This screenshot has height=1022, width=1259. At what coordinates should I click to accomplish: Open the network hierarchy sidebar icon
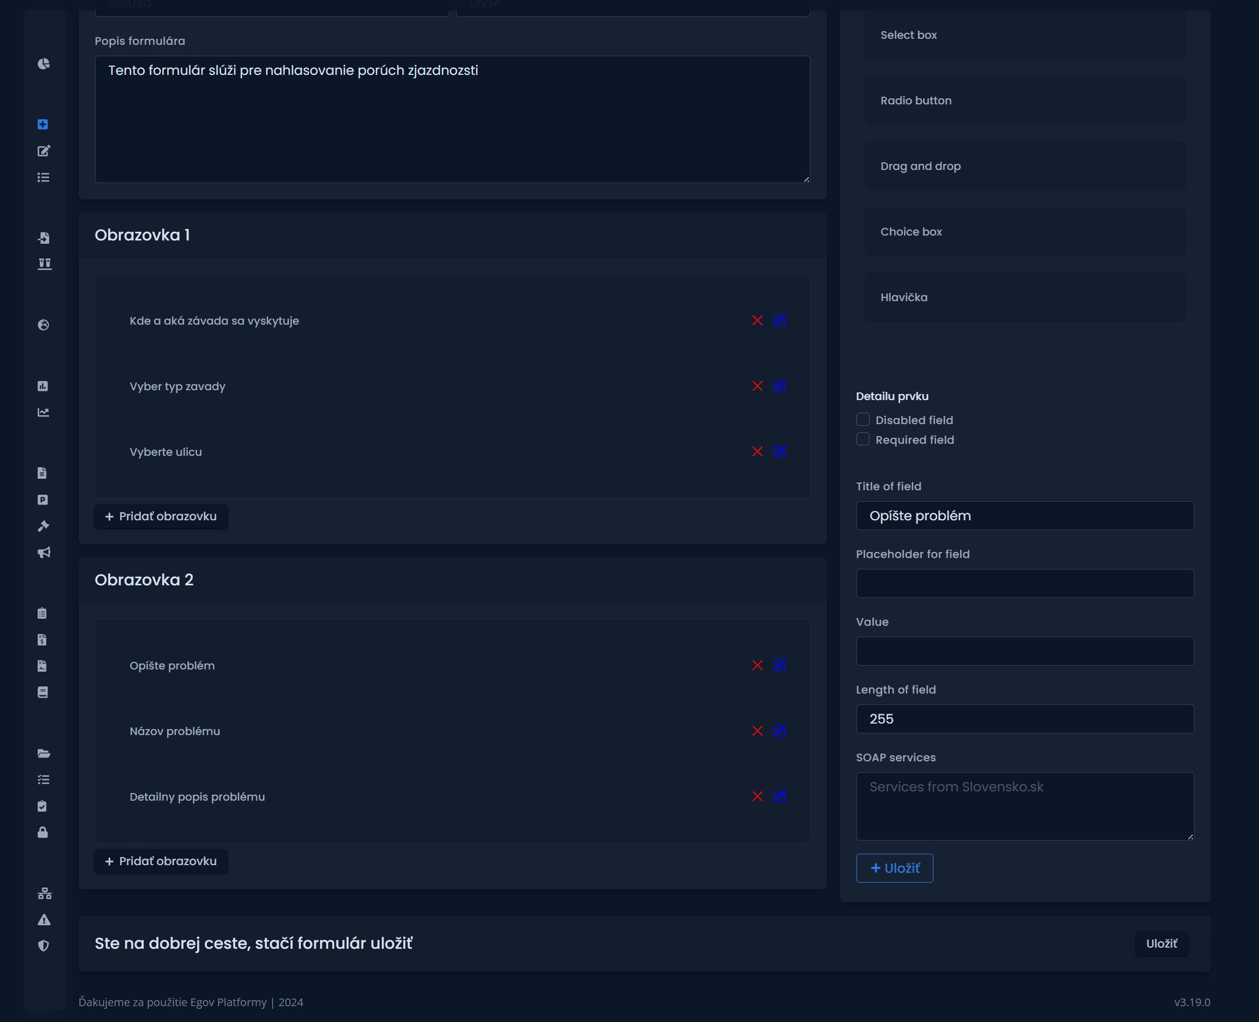pyautogui.click(x=44, y=893)
